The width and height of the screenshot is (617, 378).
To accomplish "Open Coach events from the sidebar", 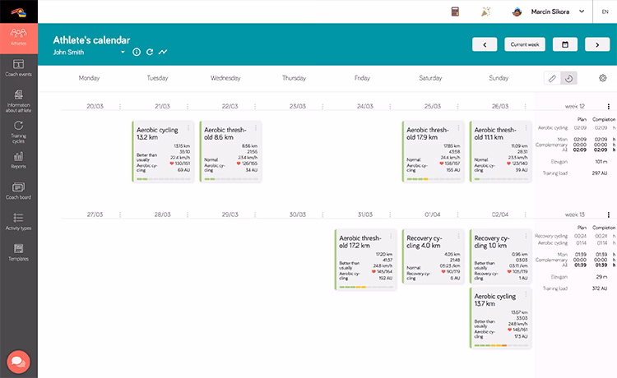I will pyautogui.click(x=18, y=67).
